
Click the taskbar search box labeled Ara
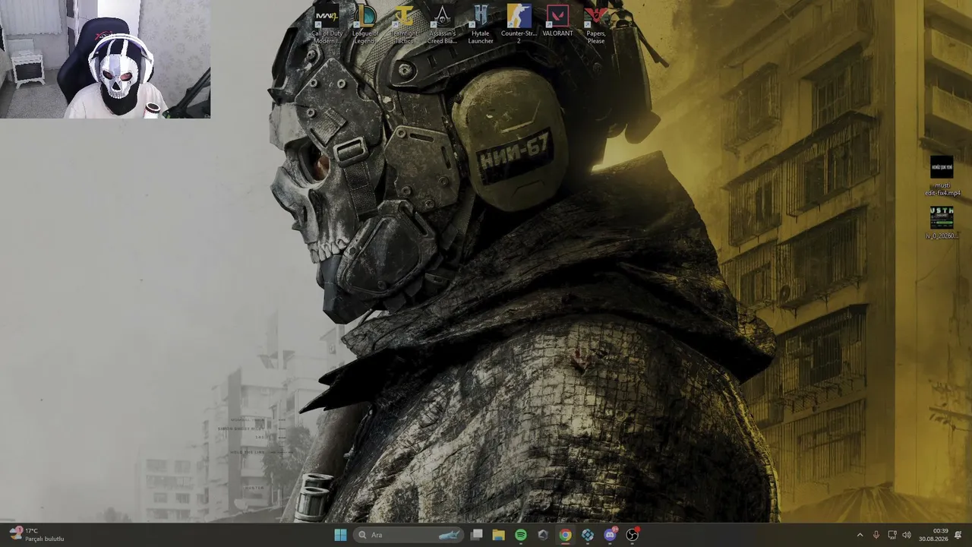(x=409, y=535)
